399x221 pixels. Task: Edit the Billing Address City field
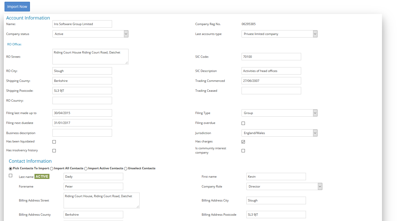[x=276, y=200]
